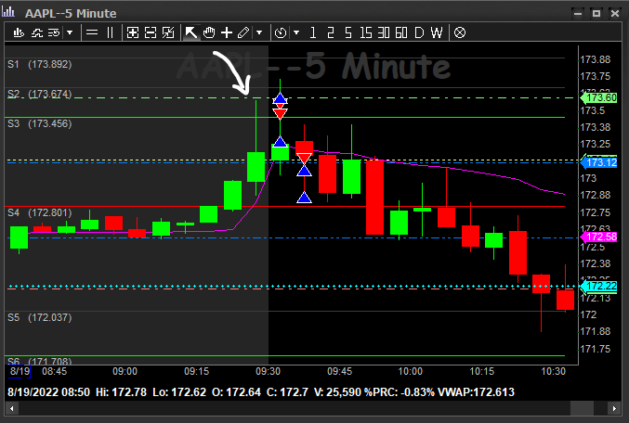Select the arrow pointer tool
The width and height of the screenshot is (629, 423).
point(191,32)
